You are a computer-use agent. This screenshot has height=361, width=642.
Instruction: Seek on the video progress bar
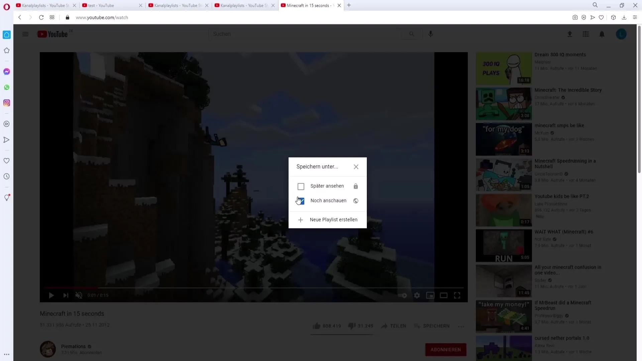point(254,287)
